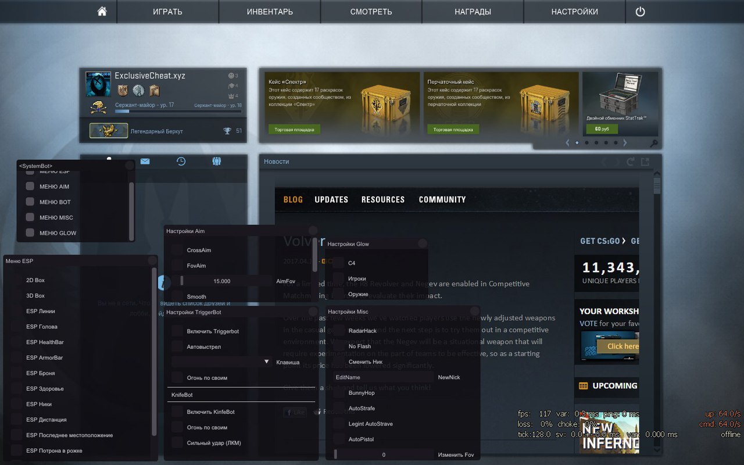The height and width of the screenshot is (465, 744).
Task: Show next store item with right chevron
Action: (x=625, y=142)
